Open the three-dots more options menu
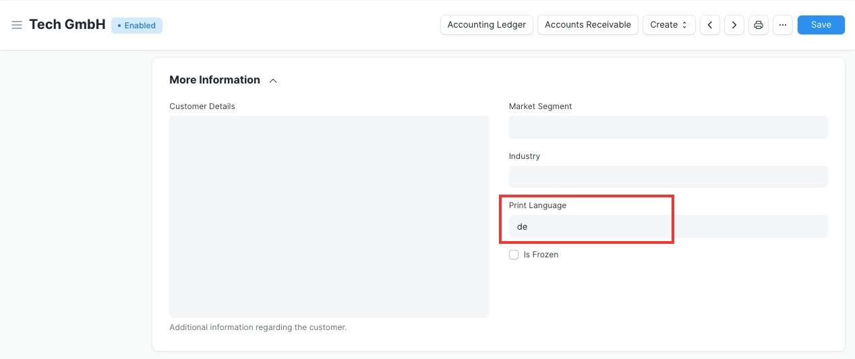Viewport: 855px width, 359px height. pos(782,25)
